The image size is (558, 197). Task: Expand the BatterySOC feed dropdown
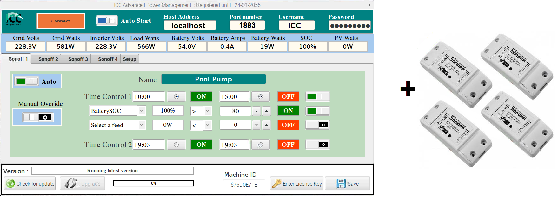(142, 111)
